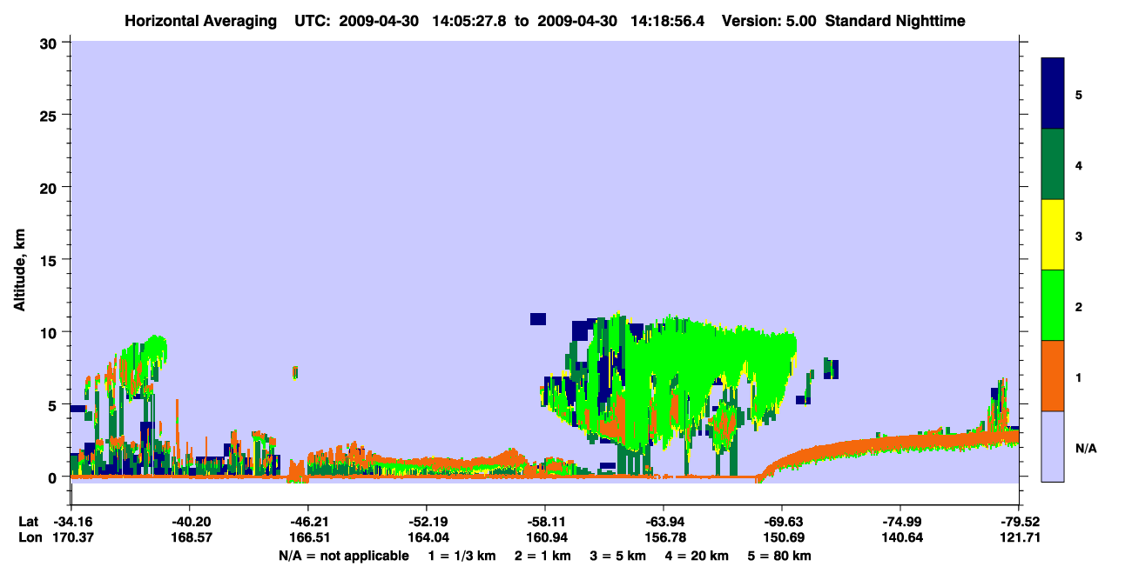
Task: Click the isolated dark blue square near 11 km
Action: click(x=537, y=319)
